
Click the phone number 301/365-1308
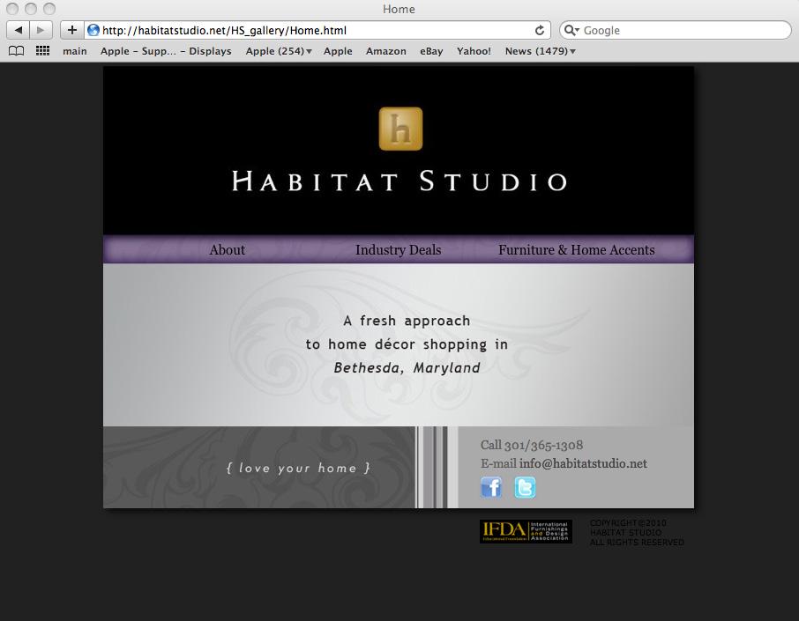(x=543, y=446)
